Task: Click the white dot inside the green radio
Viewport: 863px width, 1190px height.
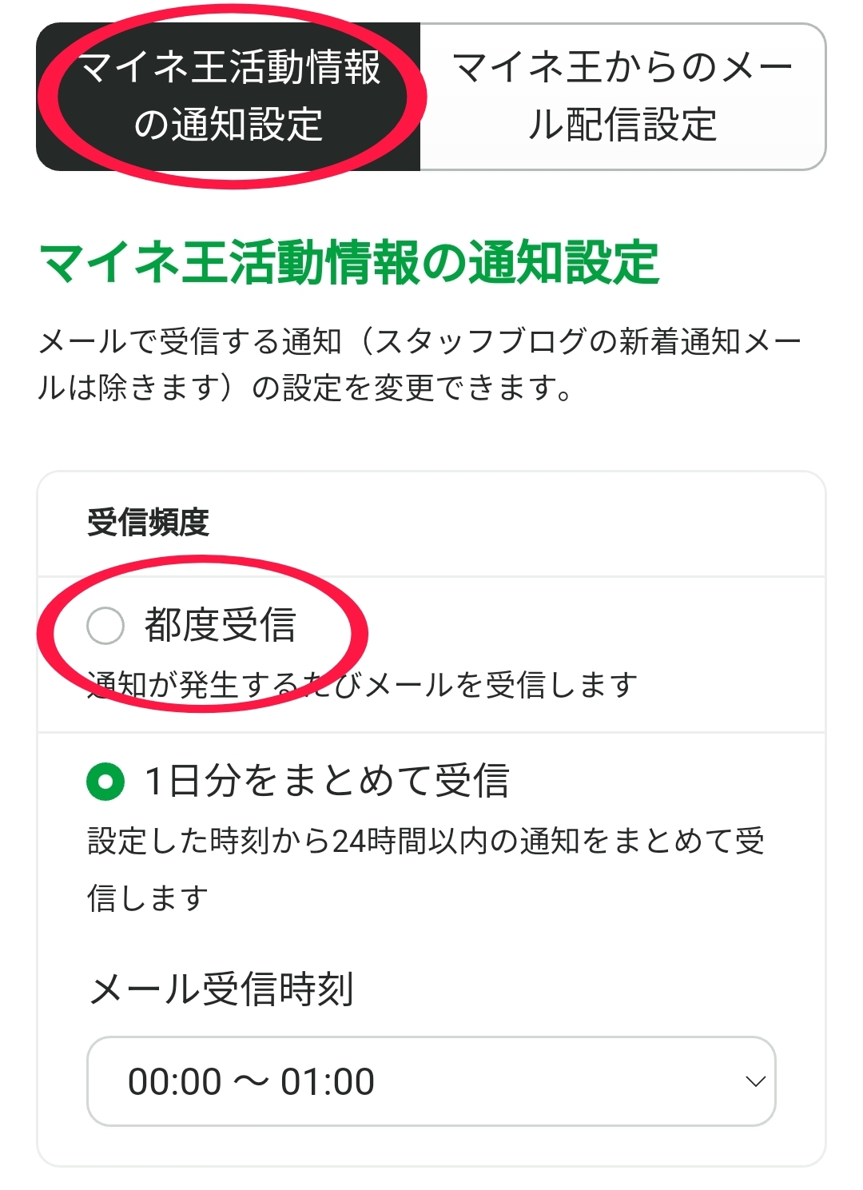Action: 105,781
